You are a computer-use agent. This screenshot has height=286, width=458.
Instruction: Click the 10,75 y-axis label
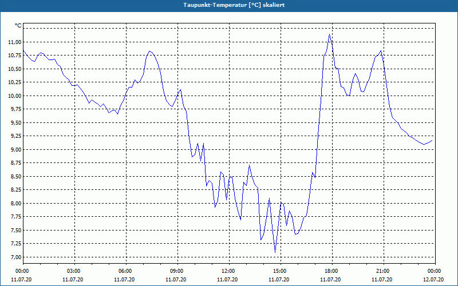(x=15, y=55)
